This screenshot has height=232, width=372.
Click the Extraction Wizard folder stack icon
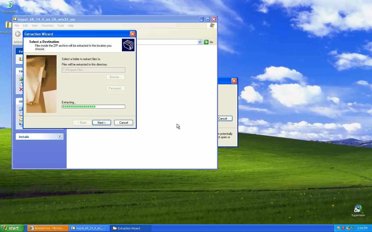(x=128, y=45)
